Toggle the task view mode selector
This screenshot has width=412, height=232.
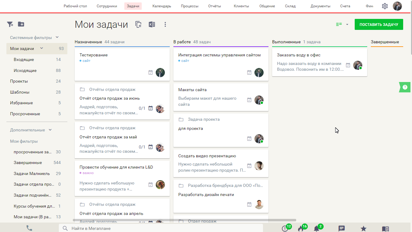tap(341, 24)
